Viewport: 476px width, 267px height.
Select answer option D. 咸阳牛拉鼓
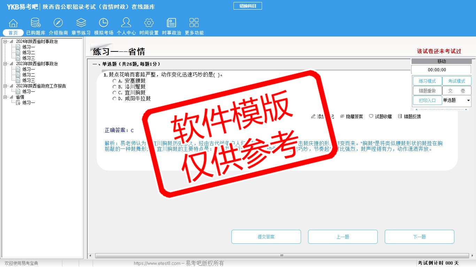[114, 99]
